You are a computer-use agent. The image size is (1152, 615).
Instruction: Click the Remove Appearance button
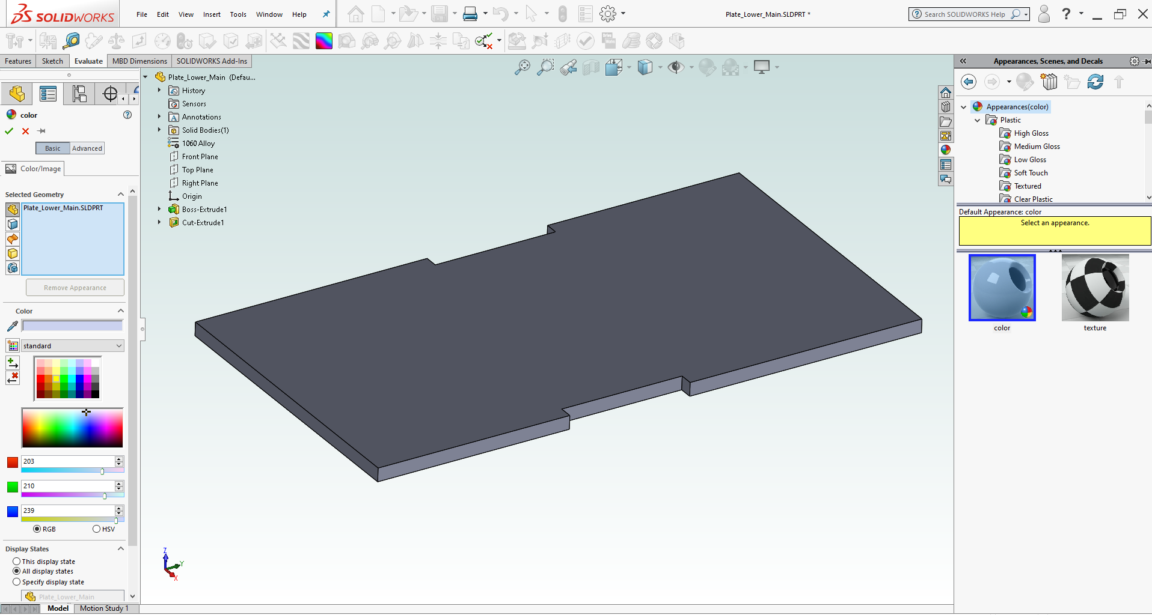pos(75,288)
